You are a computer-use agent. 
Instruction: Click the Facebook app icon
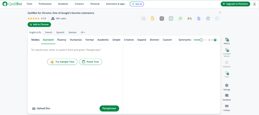[217, 19]
